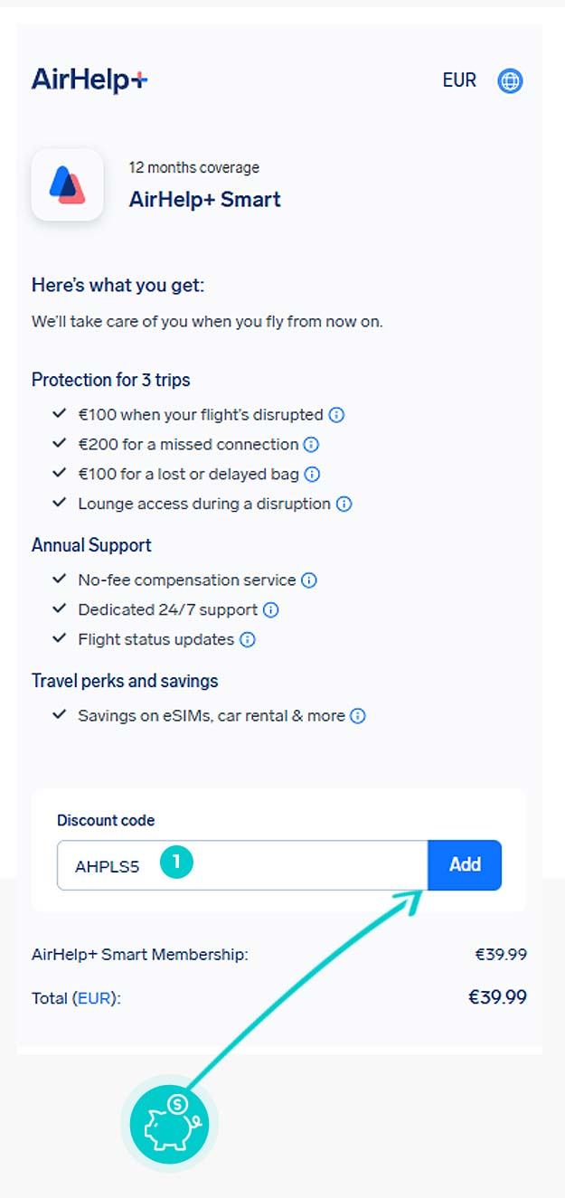The image size is (565, 1198).
Task: Show info for lost or delayed bag
Action: pos(313,474)
